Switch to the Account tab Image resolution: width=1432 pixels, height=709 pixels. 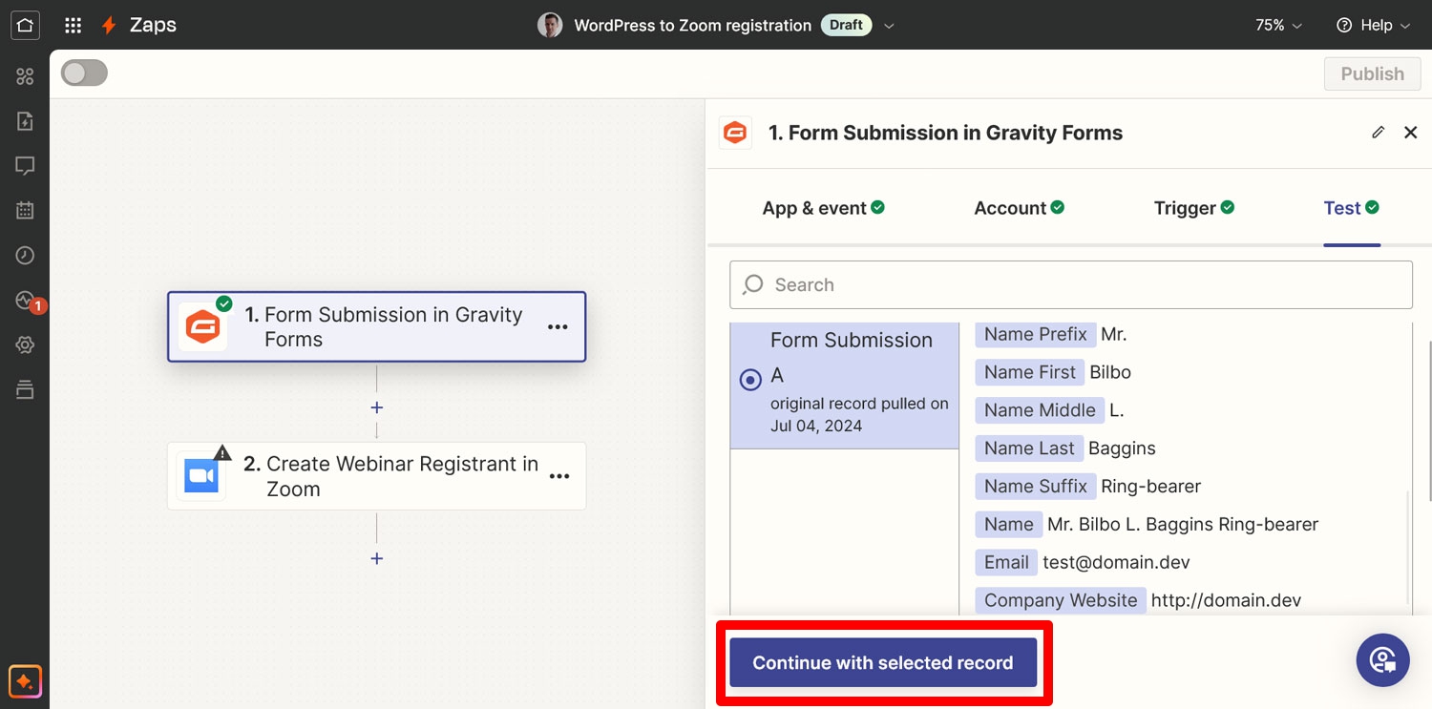(1019, 208)
